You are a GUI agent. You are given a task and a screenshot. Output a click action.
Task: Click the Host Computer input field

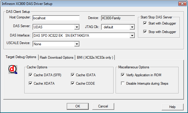point(56,18)
